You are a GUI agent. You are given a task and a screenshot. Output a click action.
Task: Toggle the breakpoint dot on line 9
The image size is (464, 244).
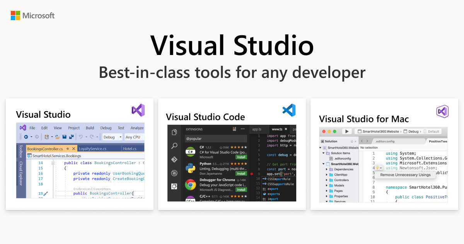[252, 174]
